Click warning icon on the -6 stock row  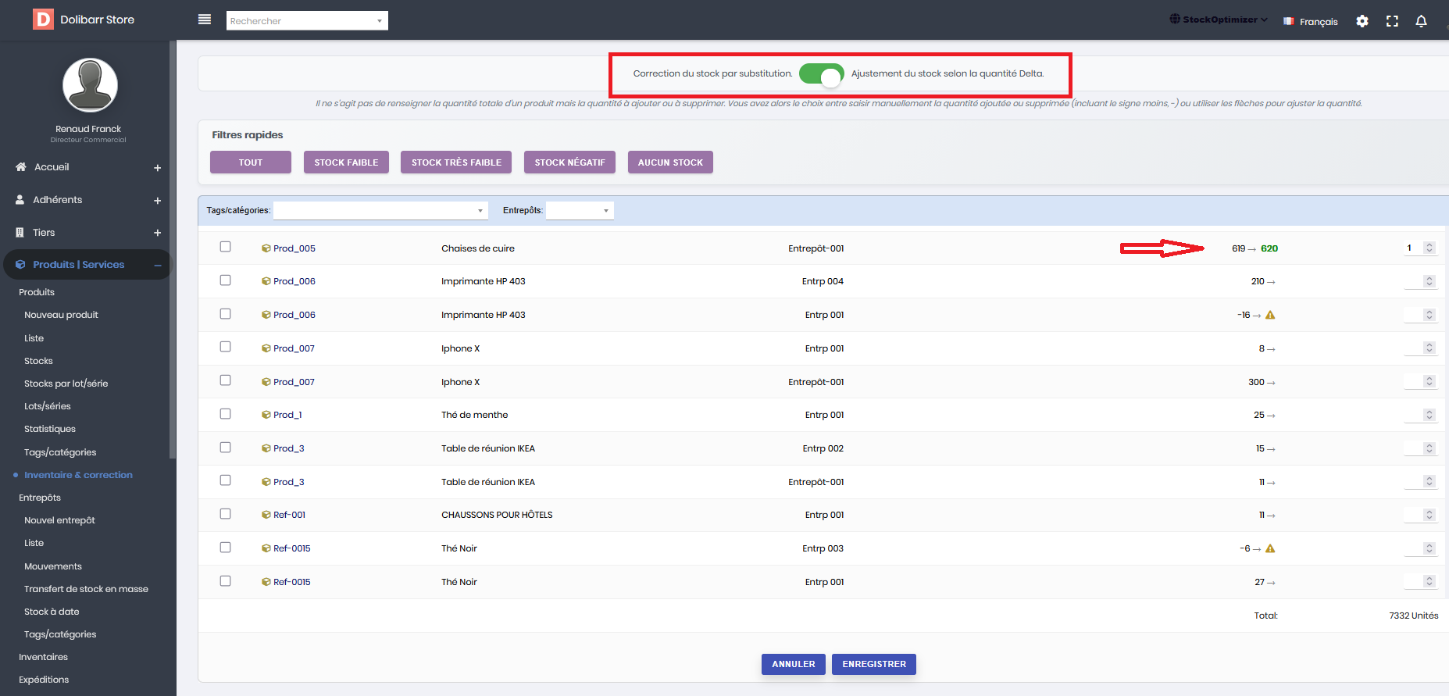pos(1270,548)
